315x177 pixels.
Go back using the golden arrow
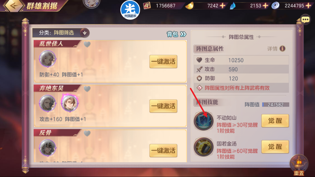13,5
